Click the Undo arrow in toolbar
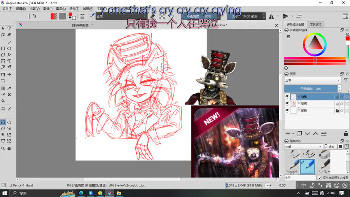This screenshot has height=197, width=350. [x=34, y=16]
